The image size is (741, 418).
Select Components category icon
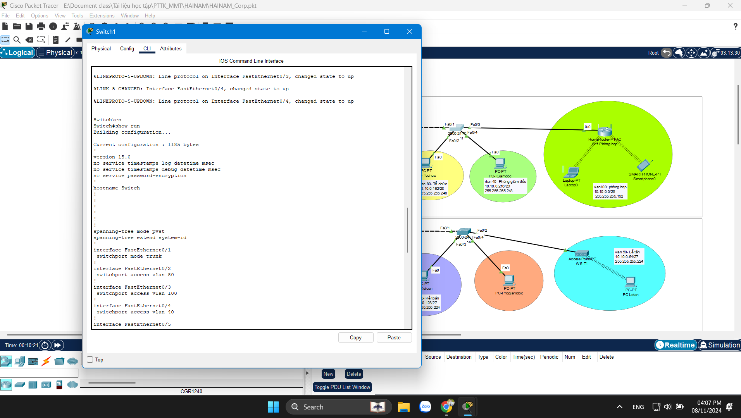[x=33, y=361]
